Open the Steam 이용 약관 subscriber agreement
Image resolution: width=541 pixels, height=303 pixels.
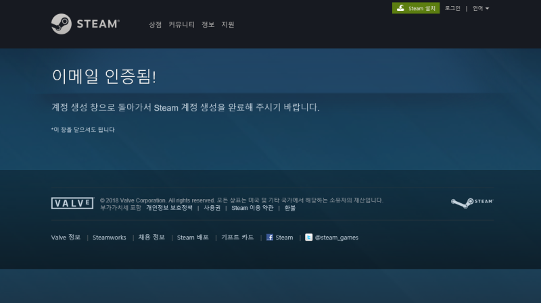[252, 208]
